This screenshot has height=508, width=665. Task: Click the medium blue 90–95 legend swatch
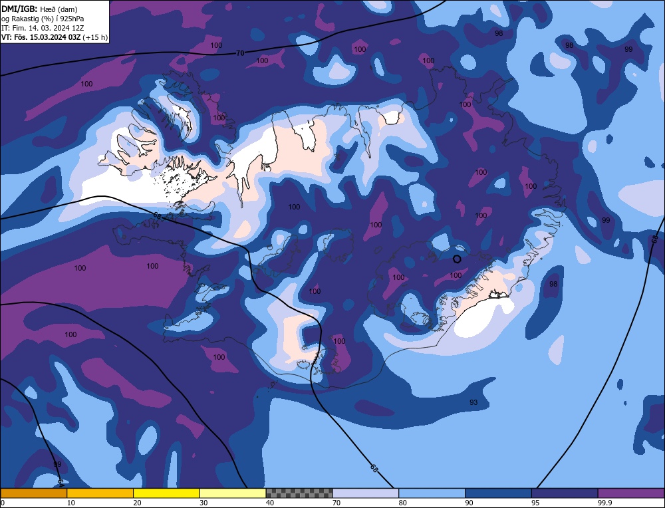pyautogui.click(x=498, y=493)
